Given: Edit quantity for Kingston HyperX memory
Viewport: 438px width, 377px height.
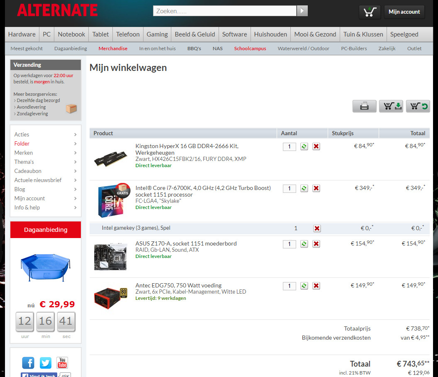Looking at the screenshot, I should tap(290, 147).
